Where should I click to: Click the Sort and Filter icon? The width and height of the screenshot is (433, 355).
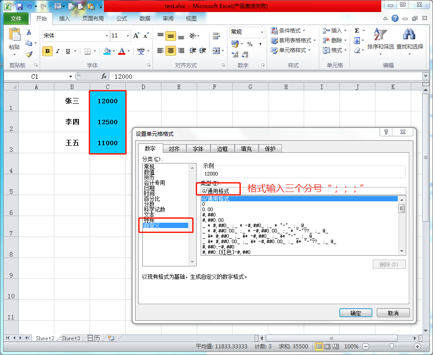[x=380, y=34]
